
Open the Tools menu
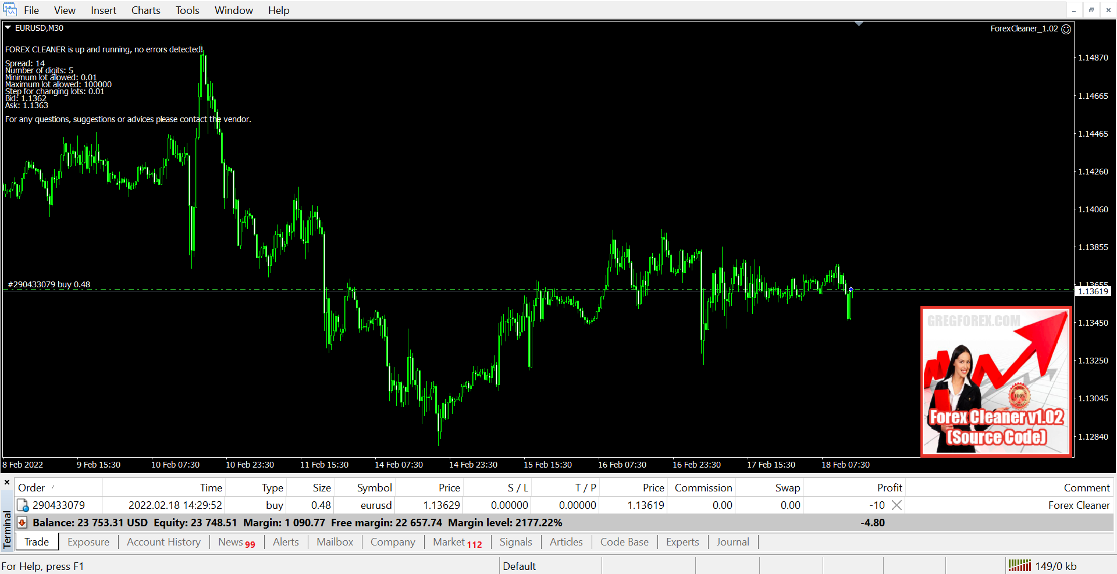pyautogui.click(x=187, y=10)
